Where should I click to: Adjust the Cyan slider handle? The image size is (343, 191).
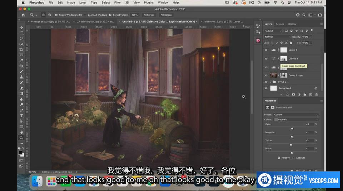pos(292,129)
